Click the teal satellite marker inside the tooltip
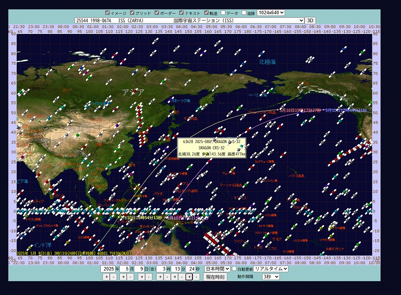The image size is (401, 295). 242,146
